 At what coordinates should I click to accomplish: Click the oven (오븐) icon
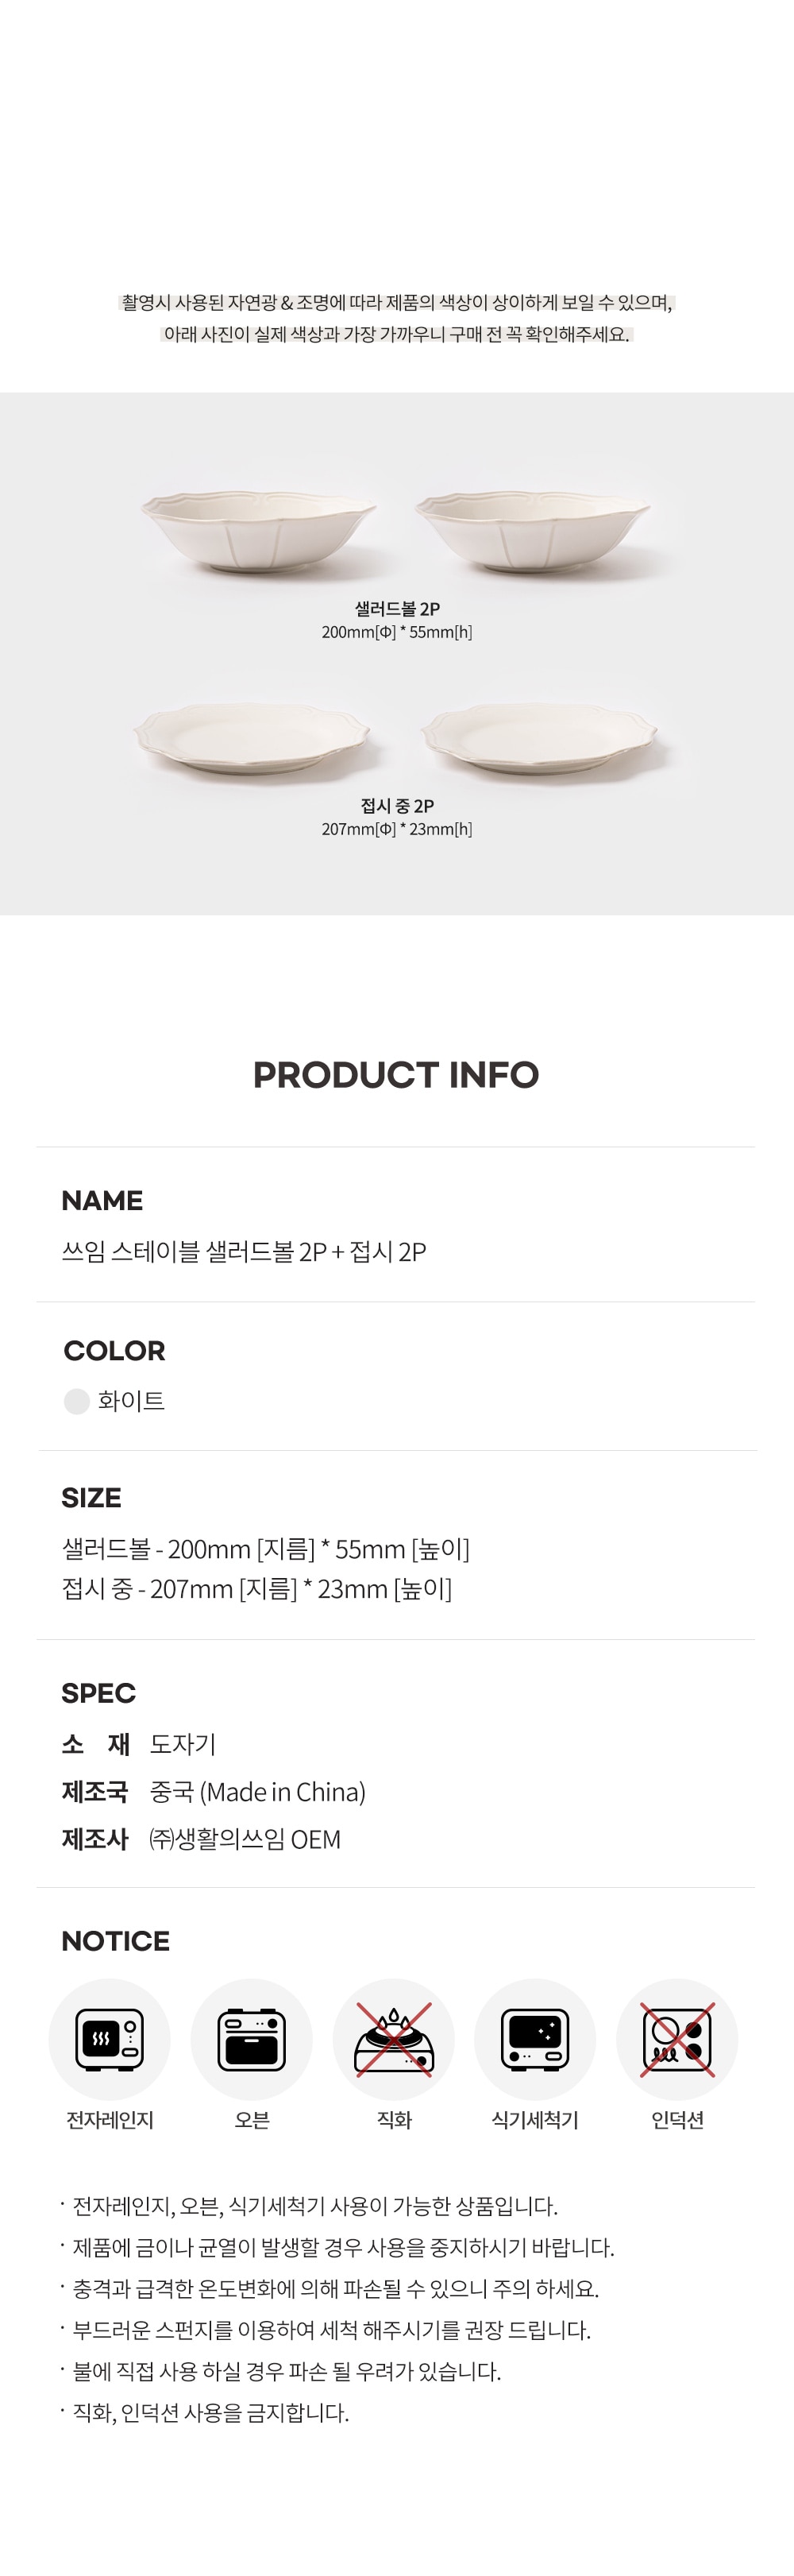[x=252, y=2039]
